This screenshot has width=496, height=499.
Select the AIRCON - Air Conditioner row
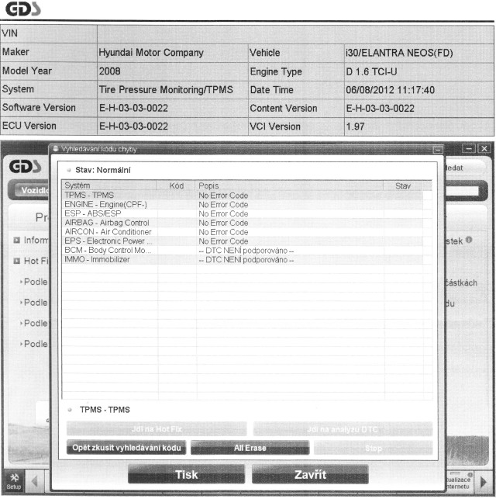242,232
